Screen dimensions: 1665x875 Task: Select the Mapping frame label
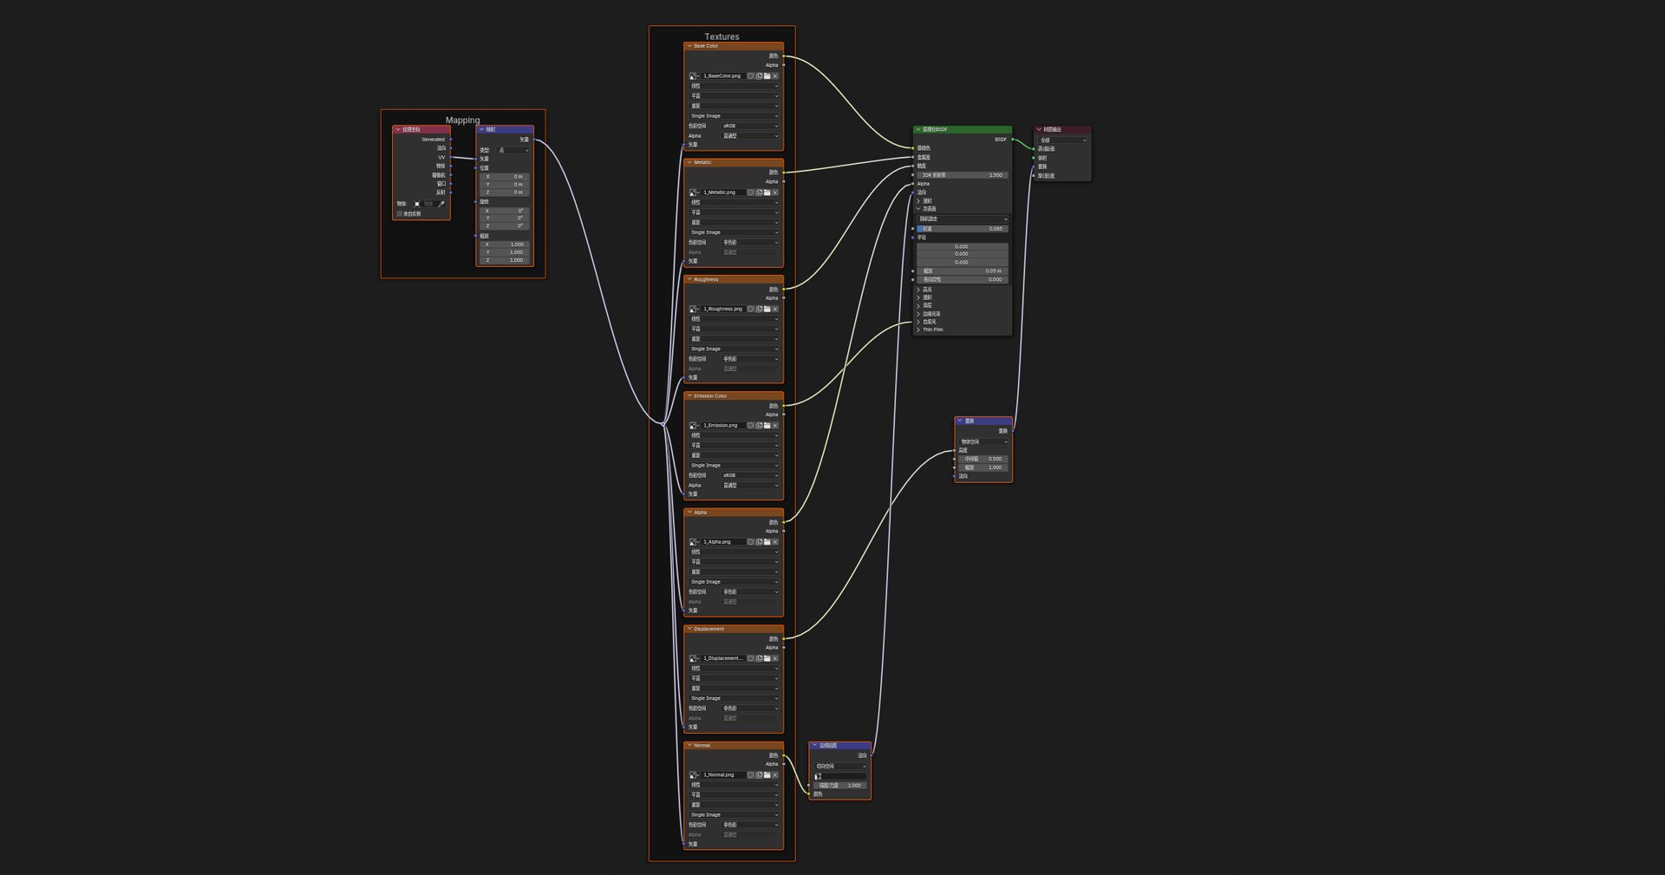click(x=462, y=120)
